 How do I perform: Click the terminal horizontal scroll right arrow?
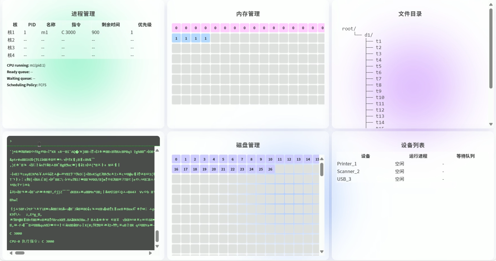(x=150, y=253)
